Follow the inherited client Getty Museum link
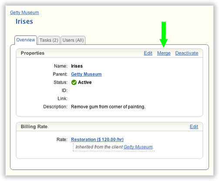 click(138, 147)
